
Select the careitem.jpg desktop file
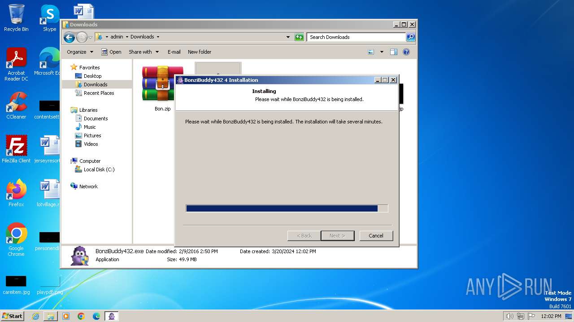(x=16, y=285)
